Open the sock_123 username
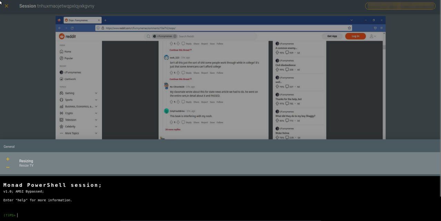The image size is (441, 221). pos(175,58)
